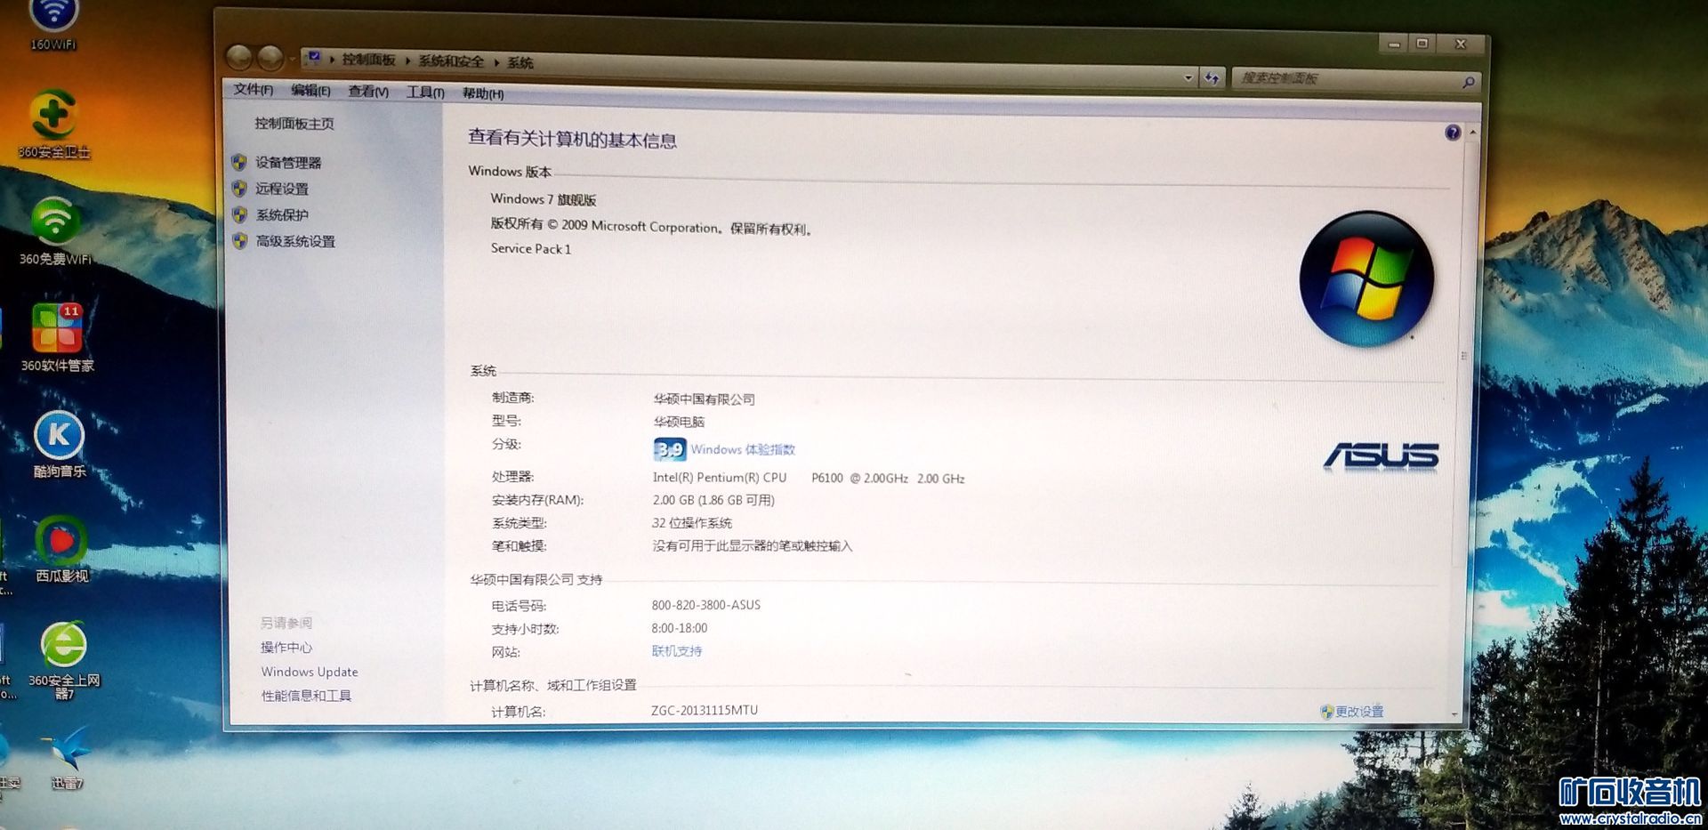Screen dimensions: 1708x830
Task: Open 设备管理器 in the left sidebar
Action: point(288,163)
